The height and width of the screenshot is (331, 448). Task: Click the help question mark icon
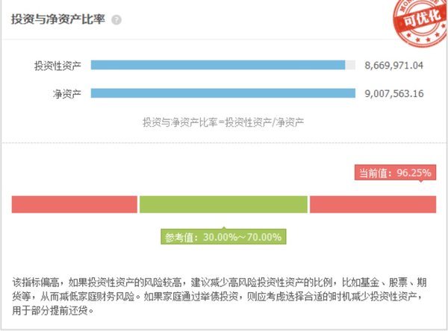pos(116,20)
